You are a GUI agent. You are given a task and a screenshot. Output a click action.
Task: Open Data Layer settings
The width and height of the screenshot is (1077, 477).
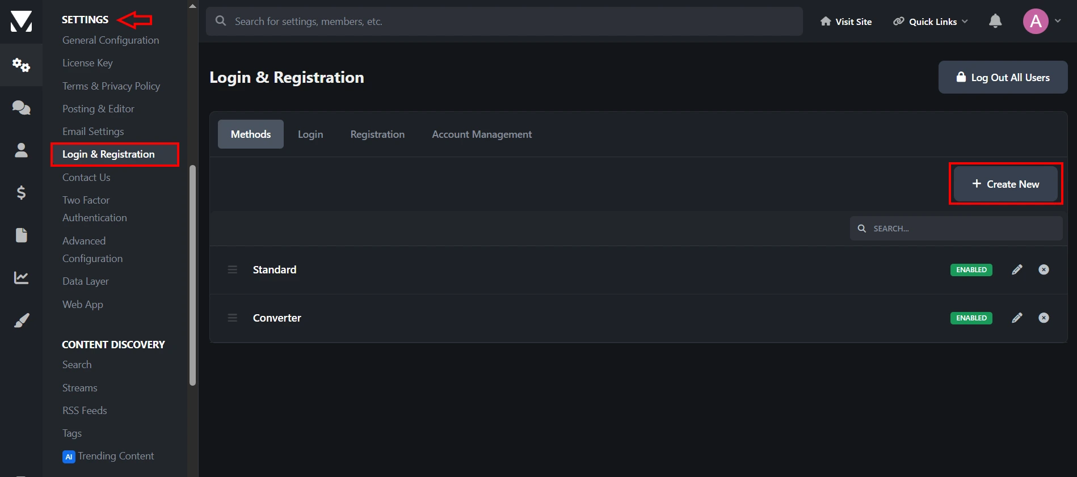pos(85,281)
